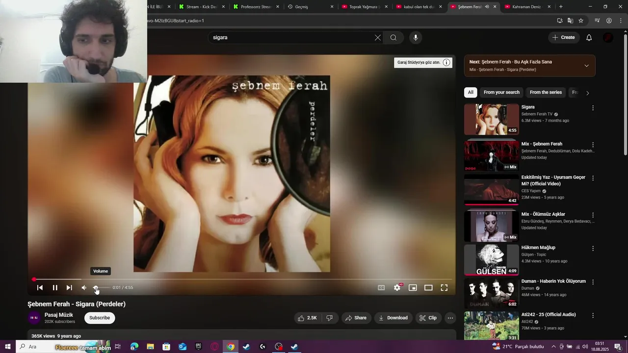Open options for Ati242 - 25 video
This screenshot has width=628, height=353.
[593, 315]
